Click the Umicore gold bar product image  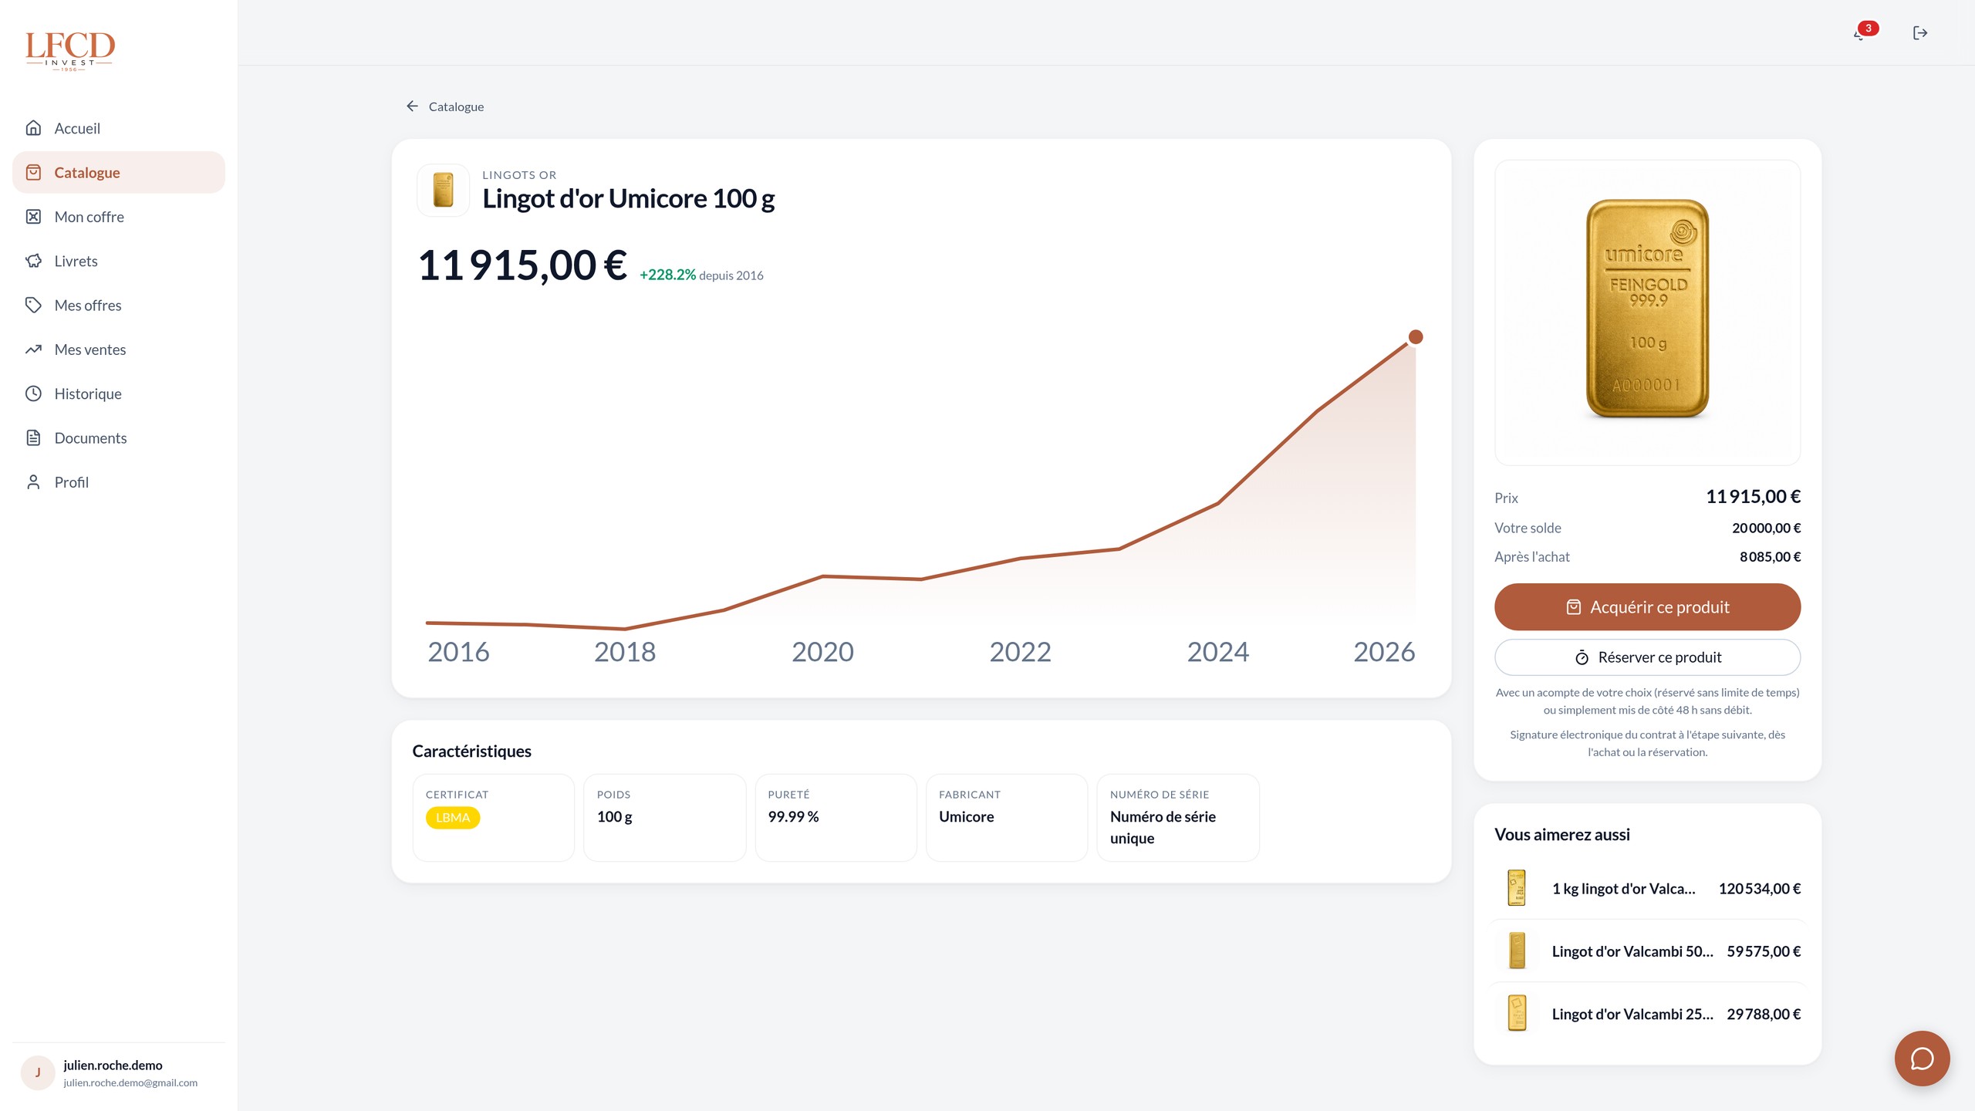[1647, 312]
